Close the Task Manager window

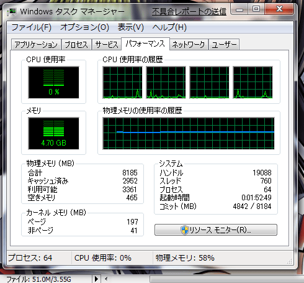(x=279, y=9)
